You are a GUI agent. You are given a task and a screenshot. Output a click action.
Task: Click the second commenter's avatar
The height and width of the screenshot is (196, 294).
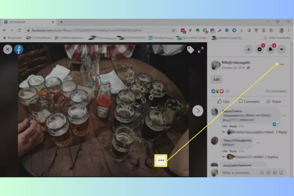[x=215, y=141]
